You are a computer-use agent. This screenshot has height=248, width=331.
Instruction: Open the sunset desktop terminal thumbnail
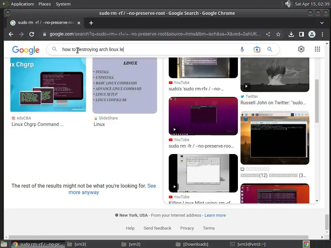point(275,138)
